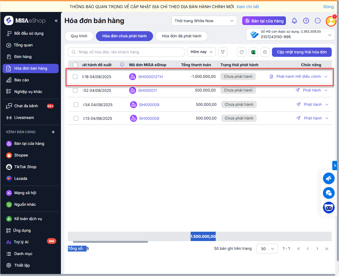This screenshot has height=276, width=339.
Task: Click the table horizontal scrollbar thumb
Action: [x=110, y=242]
